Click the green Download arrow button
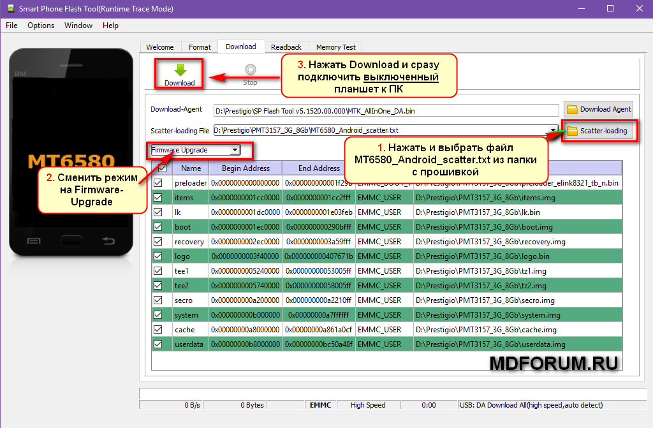Viewport: 653px width, 428px height. pos(179,74)
